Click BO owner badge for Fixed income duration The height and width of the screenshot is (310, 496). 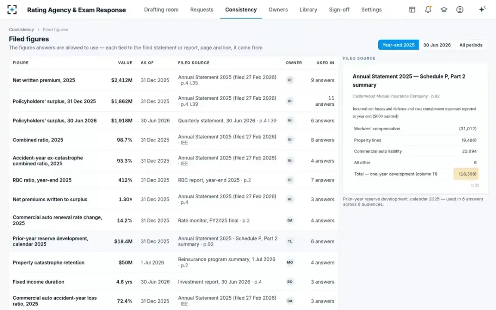click(x=290, y=282)
